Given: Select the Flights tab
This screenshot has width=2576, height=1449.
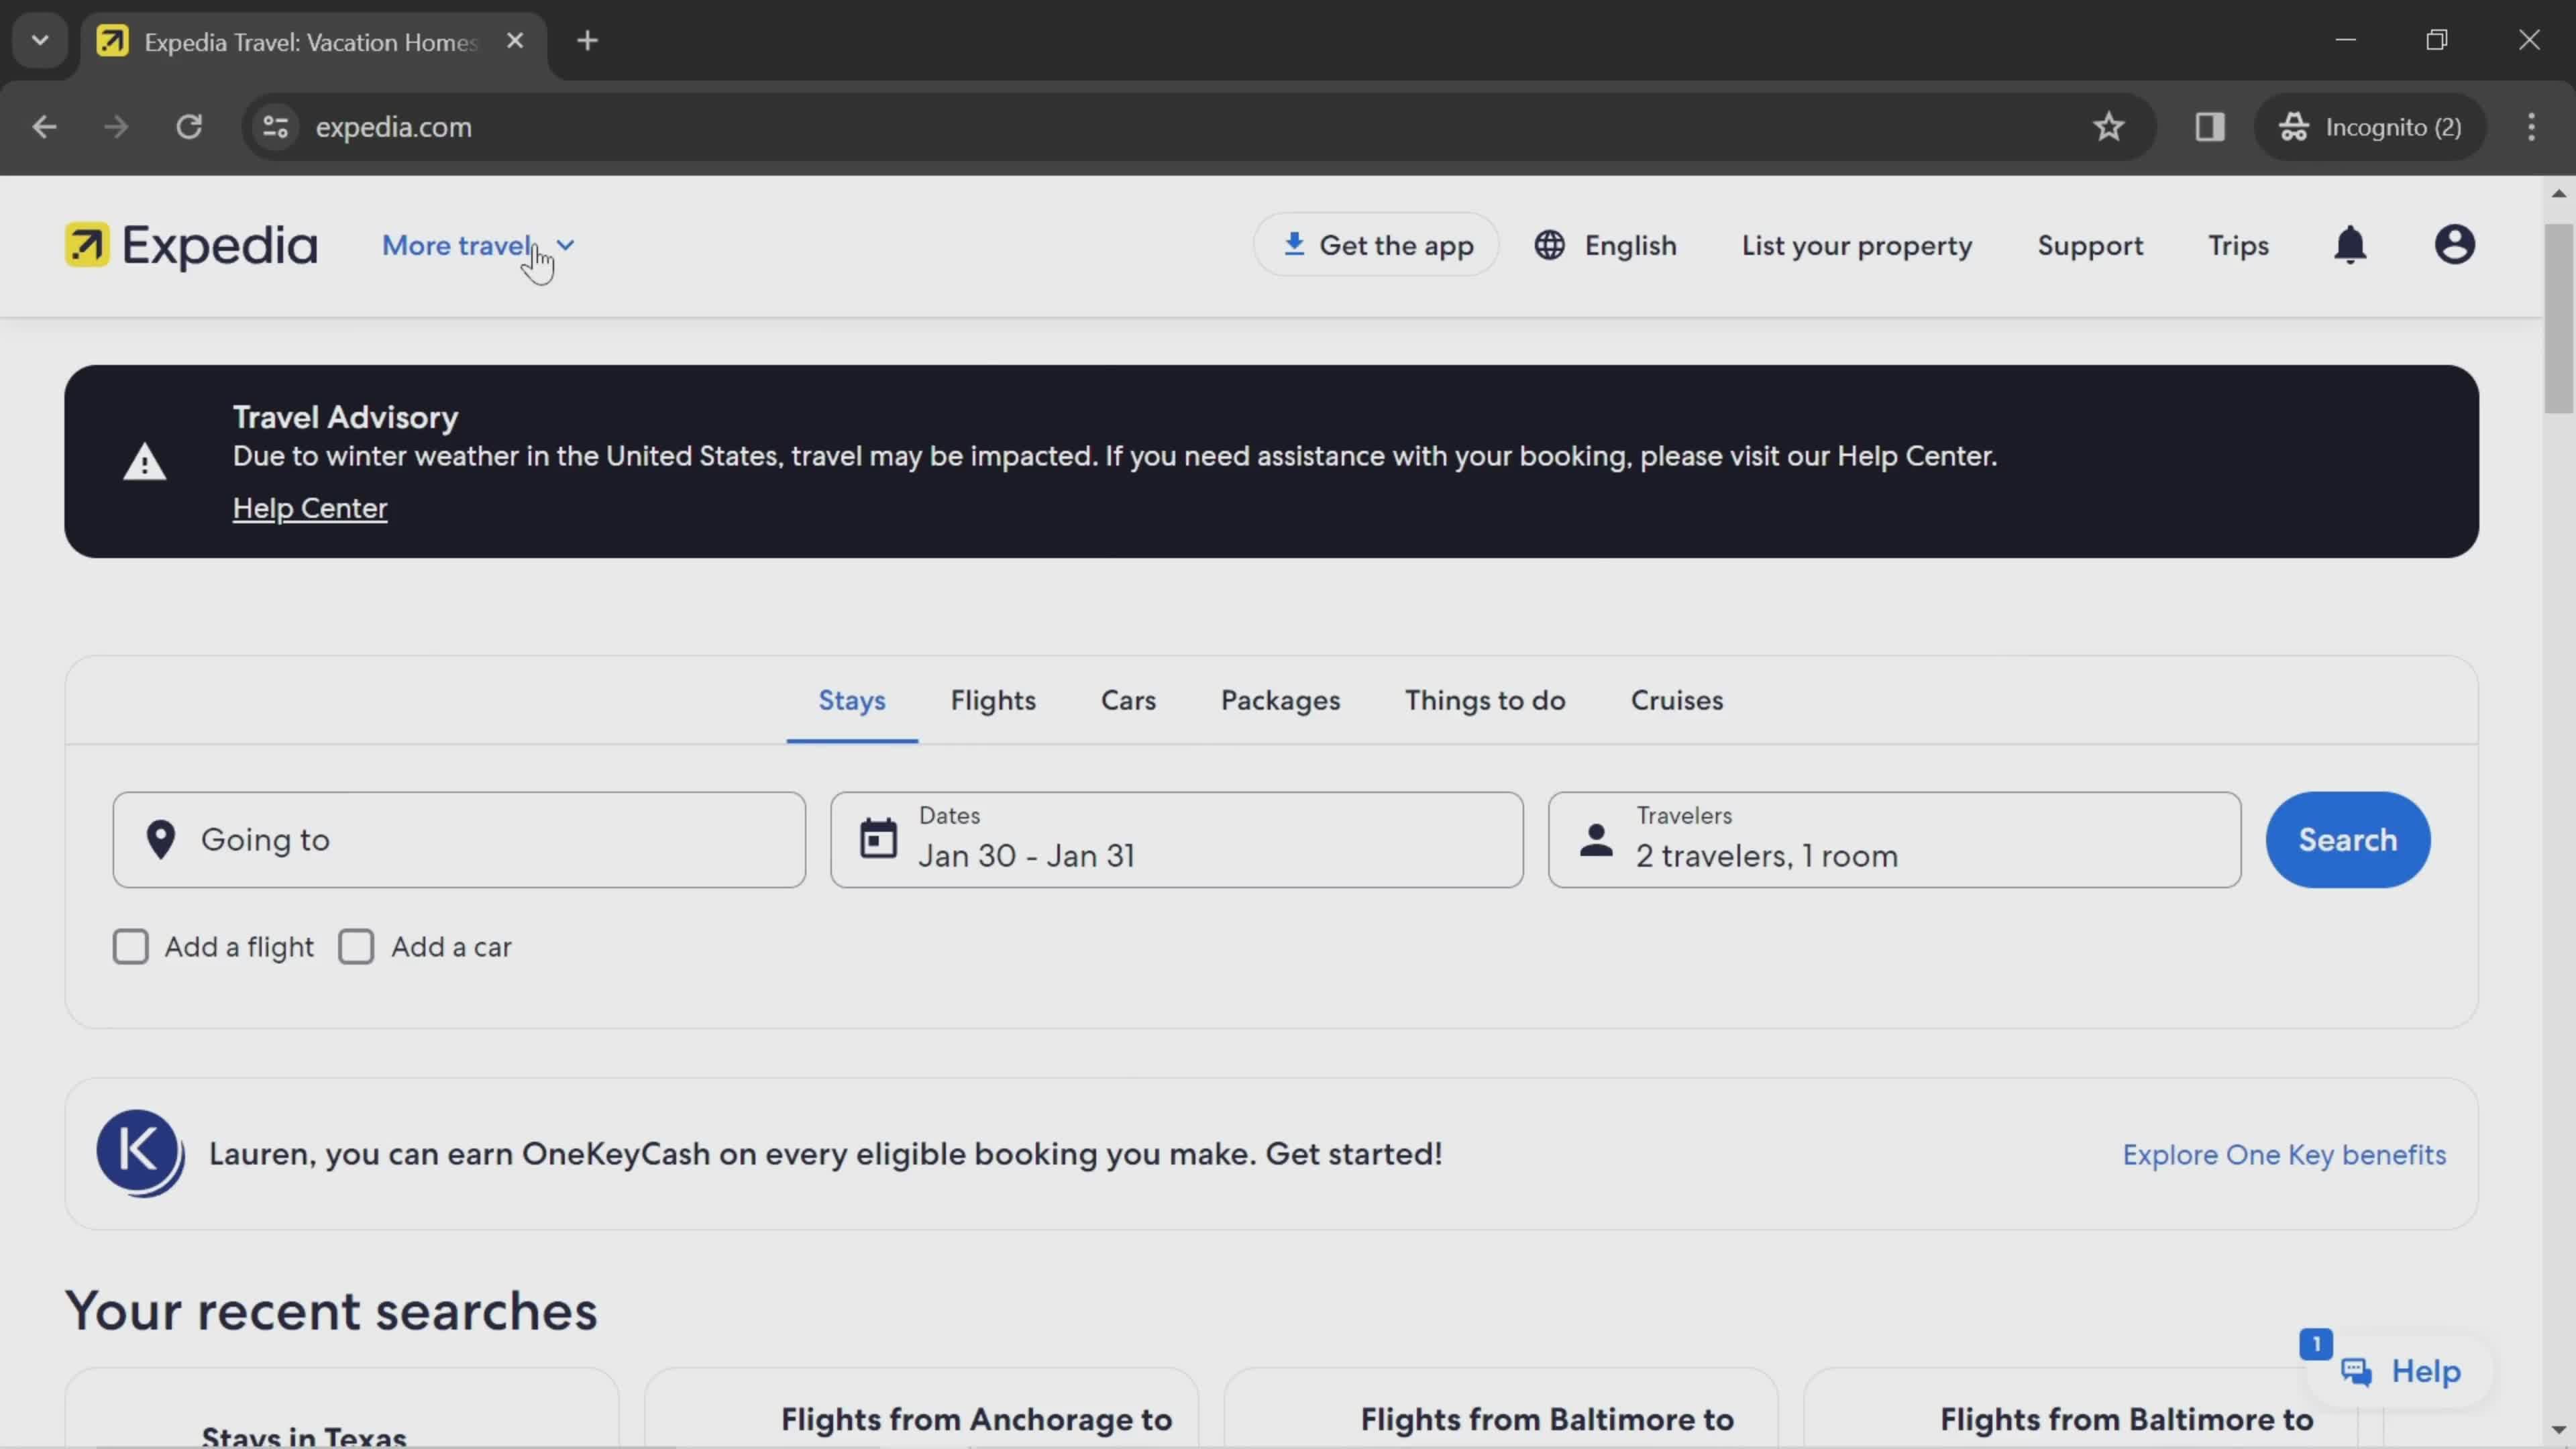Looking at the screenshot, I should click(x=993, y=699).
